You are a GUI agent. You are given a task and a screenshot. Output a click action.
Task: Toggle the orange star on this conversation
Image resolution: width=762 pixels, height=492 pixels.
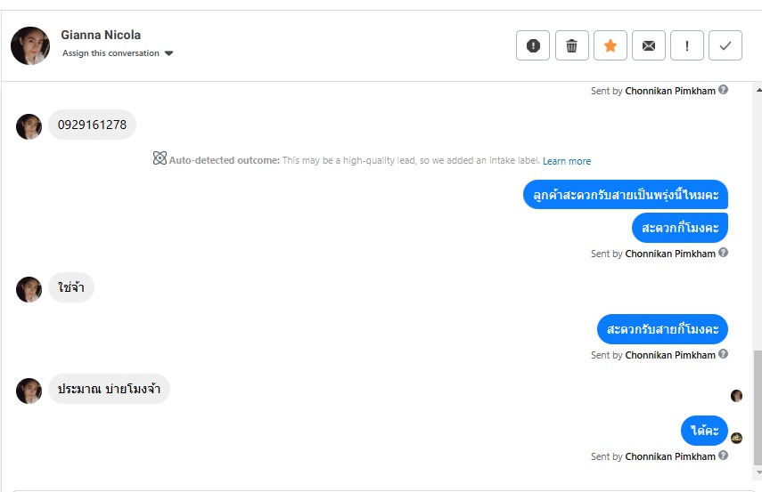[x=610, y=45]
